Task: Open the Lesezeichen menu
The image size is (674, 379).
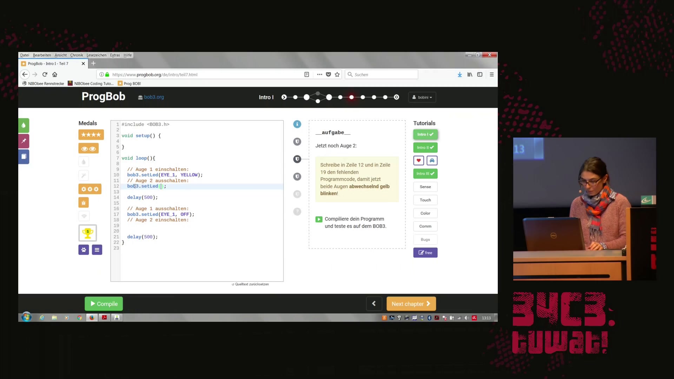Action: [97, 55]
